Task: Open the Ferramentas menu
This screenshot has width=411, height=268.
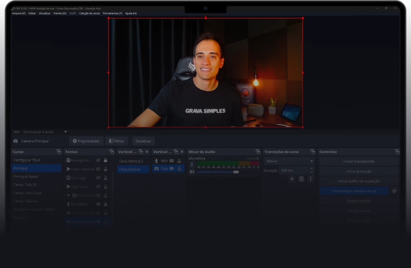Action: pyautogui.click(x=112, y=13)
